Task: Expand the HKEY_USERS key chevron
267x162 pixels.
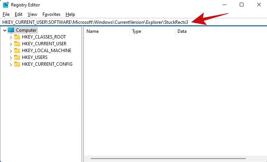Action: [11, 57]
